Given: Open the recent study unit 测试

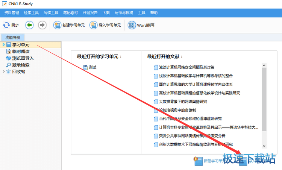Looking at the screenshot, I should tap(92, 67).
